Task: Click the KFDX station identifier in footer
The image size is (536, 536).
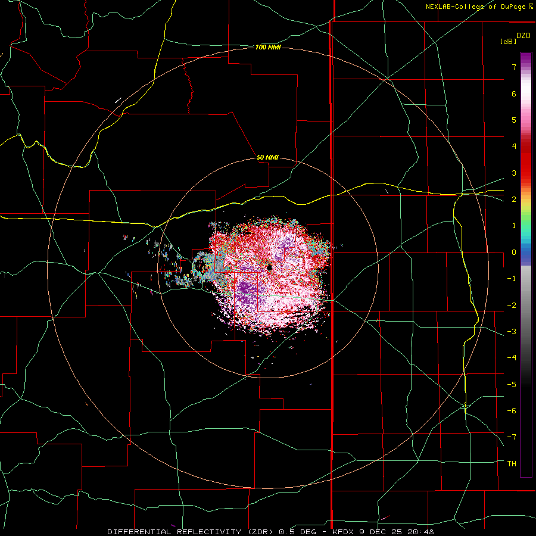Action: 345,532
